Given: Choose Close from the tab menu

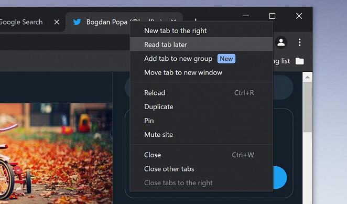Looking at the screenshot, I should click(x=201, y=155).
